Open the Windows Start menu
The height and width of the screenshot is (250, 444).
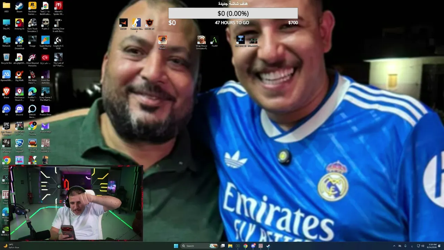pyautogui.click(x=176, y=246)
